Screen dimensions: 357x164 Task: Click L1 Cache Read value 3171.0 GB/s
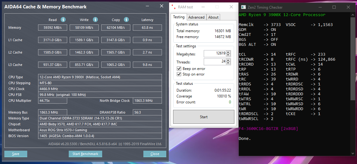coord(53,40)
